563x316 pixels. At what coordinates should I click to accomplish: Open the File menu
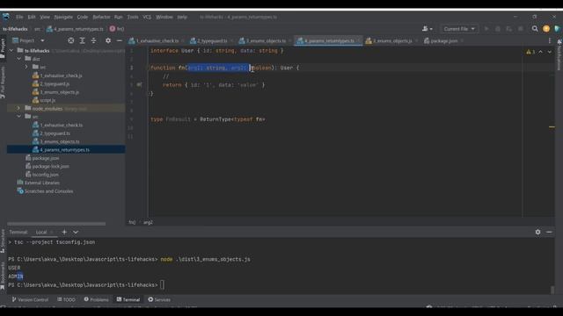[19, 17]
